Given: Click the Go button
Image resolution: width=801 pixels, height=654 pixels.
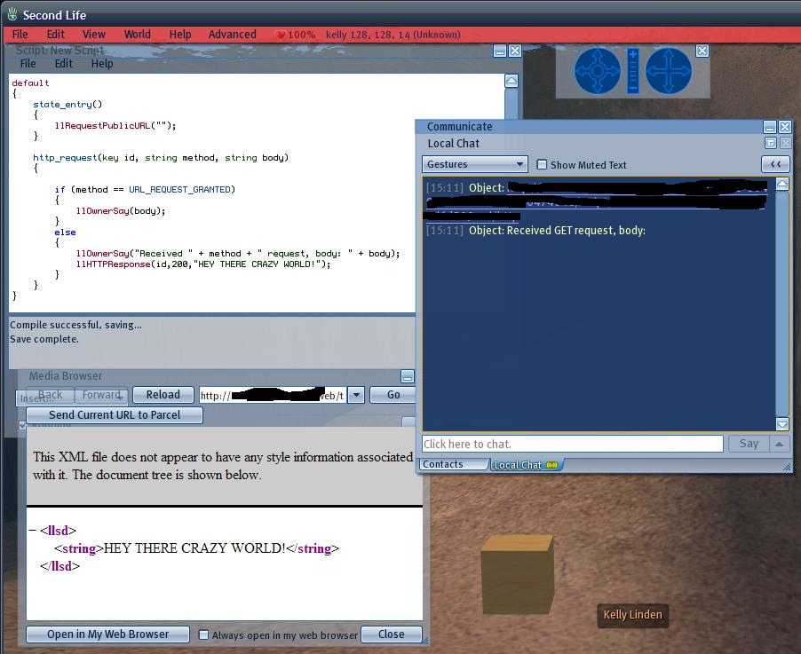Looking at the screenshot, I should [393, 395].
